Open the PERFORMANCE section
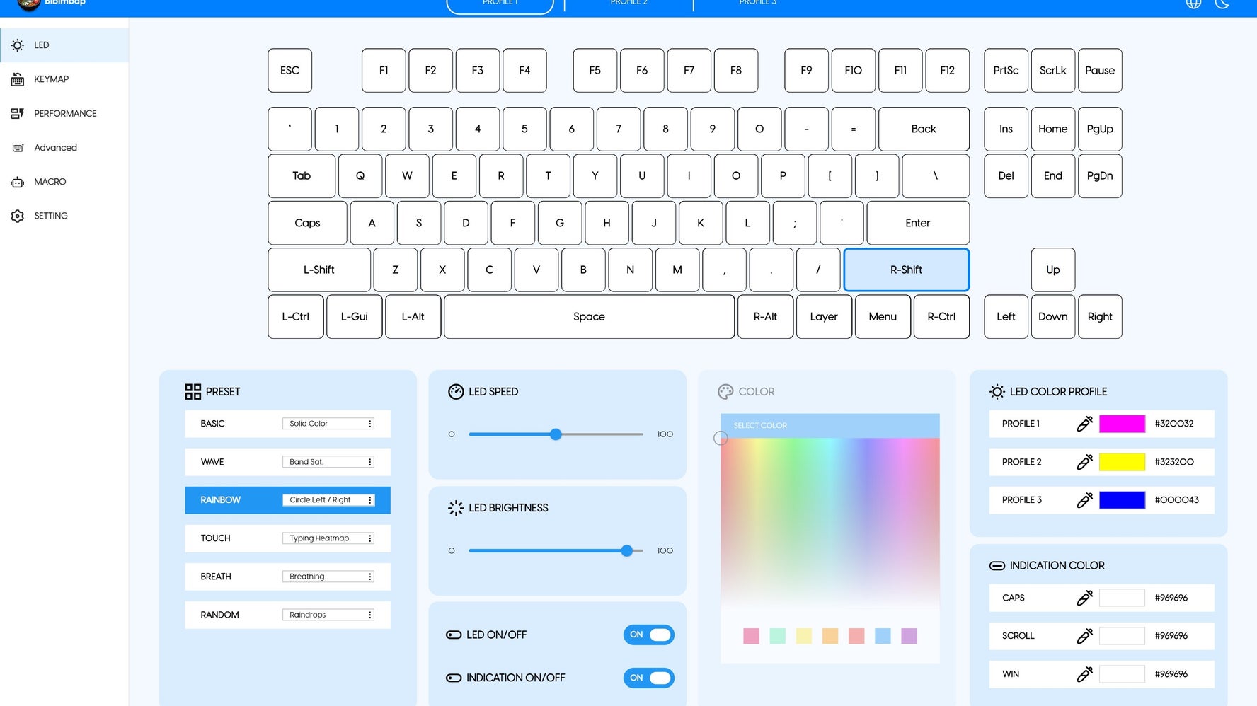This screenshot has height=706, width=1257. click(64, 113)
